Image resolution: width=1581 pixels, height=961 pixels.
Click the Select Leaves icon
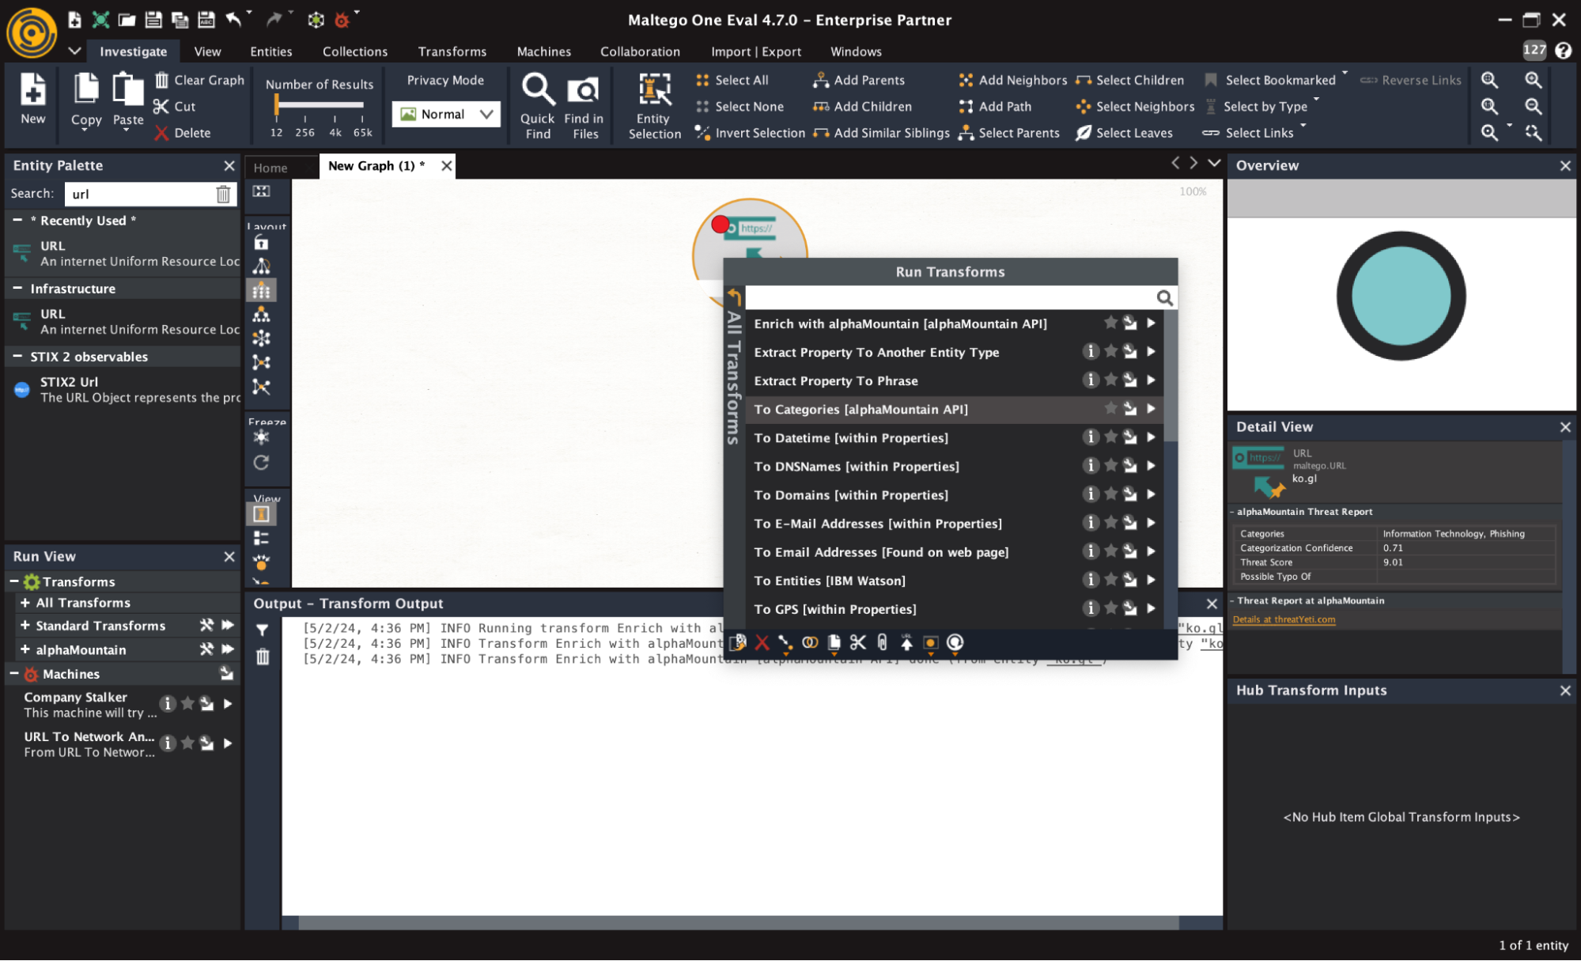point(1083,133)
